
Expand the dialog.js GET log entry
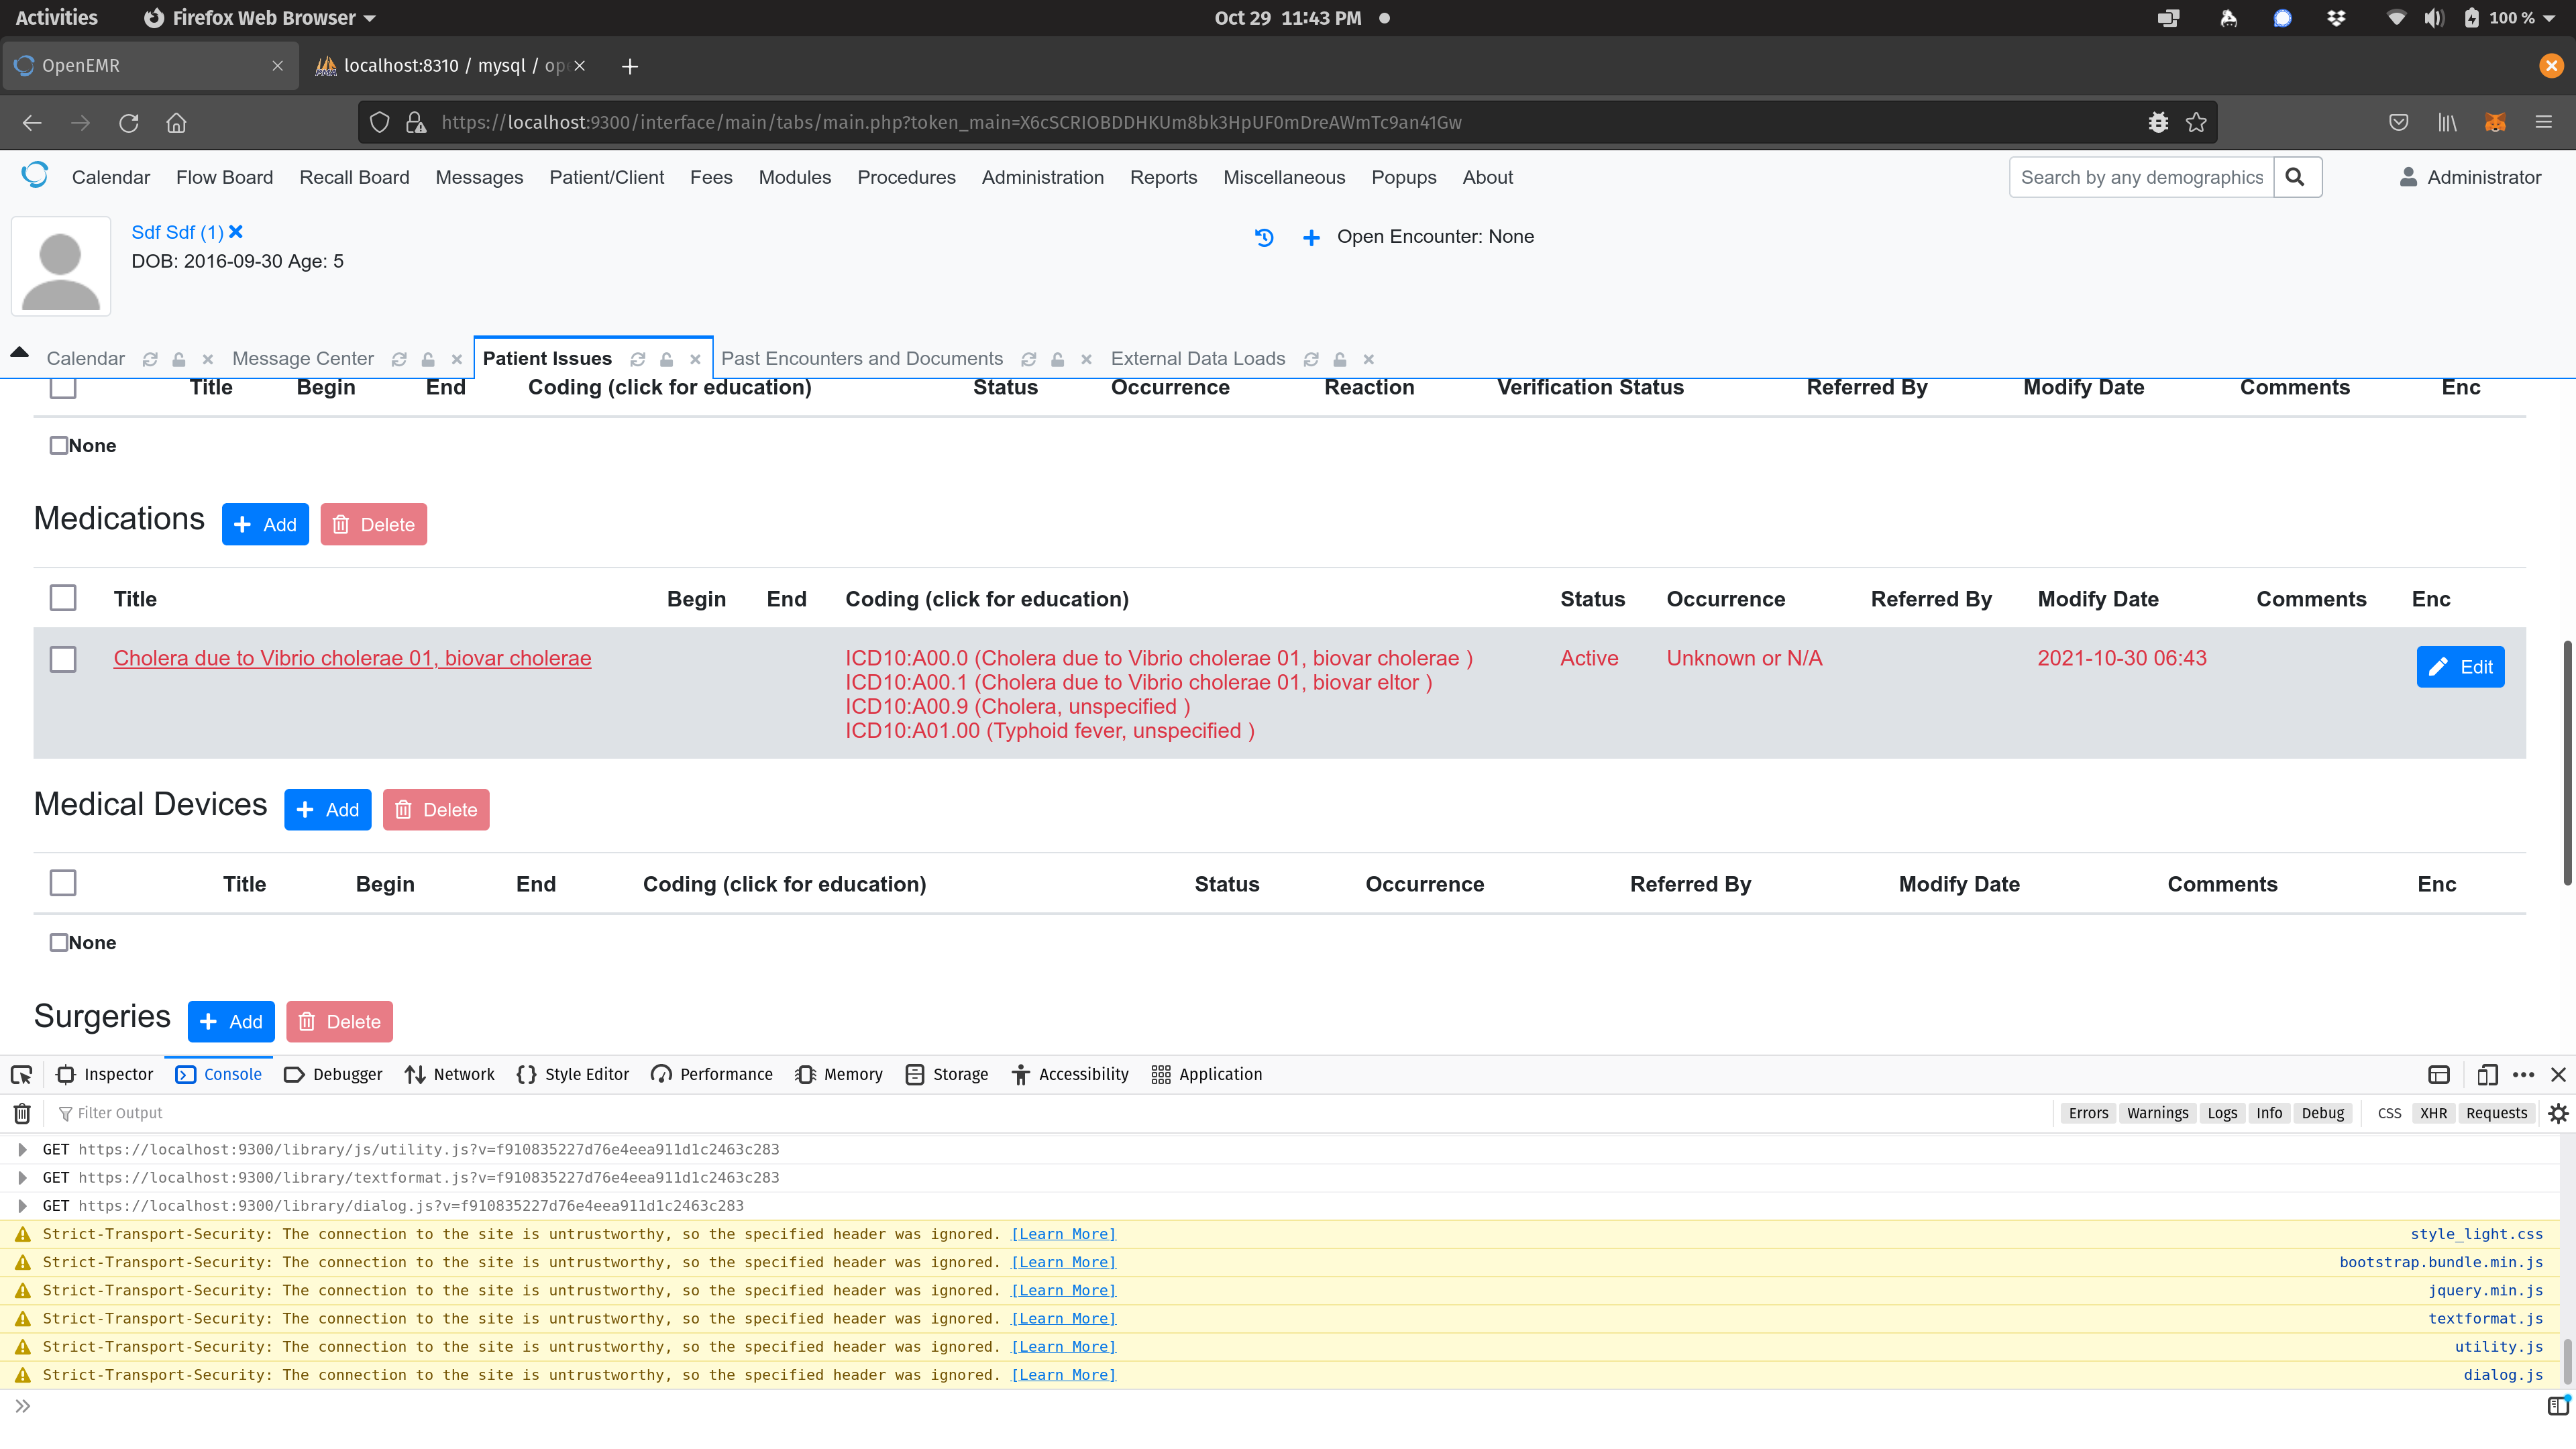pos(22,1206)
